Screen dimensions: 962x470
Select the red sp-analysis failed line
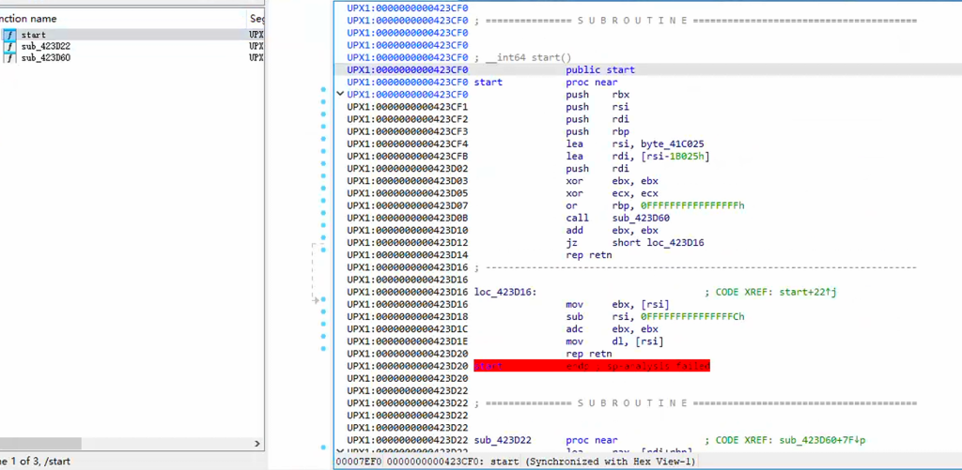tap(592, 366)
